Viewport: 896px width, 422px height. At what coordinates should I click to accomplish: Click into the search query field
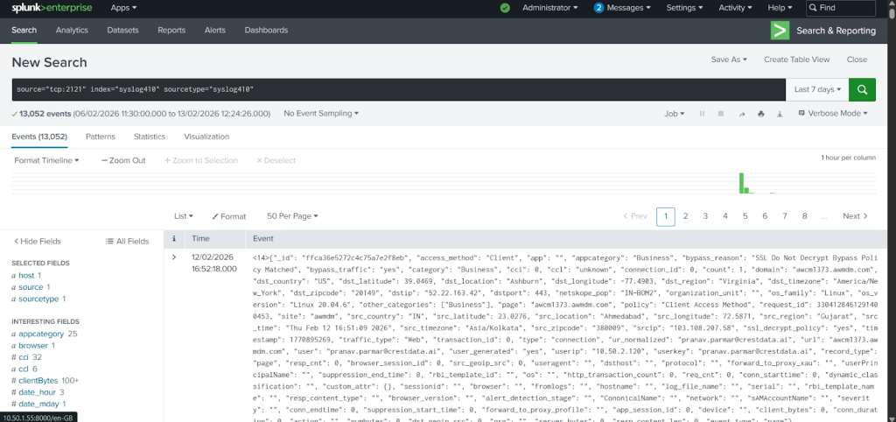pyautogui.click(x=398, y=90)
